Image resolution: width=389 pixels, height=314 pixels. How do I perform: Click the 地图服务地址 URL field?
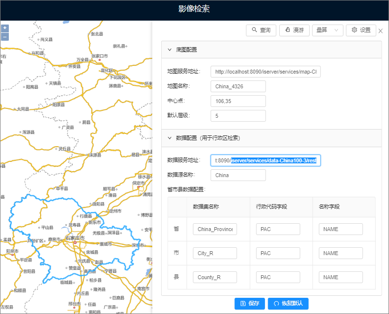coord(266,72)
